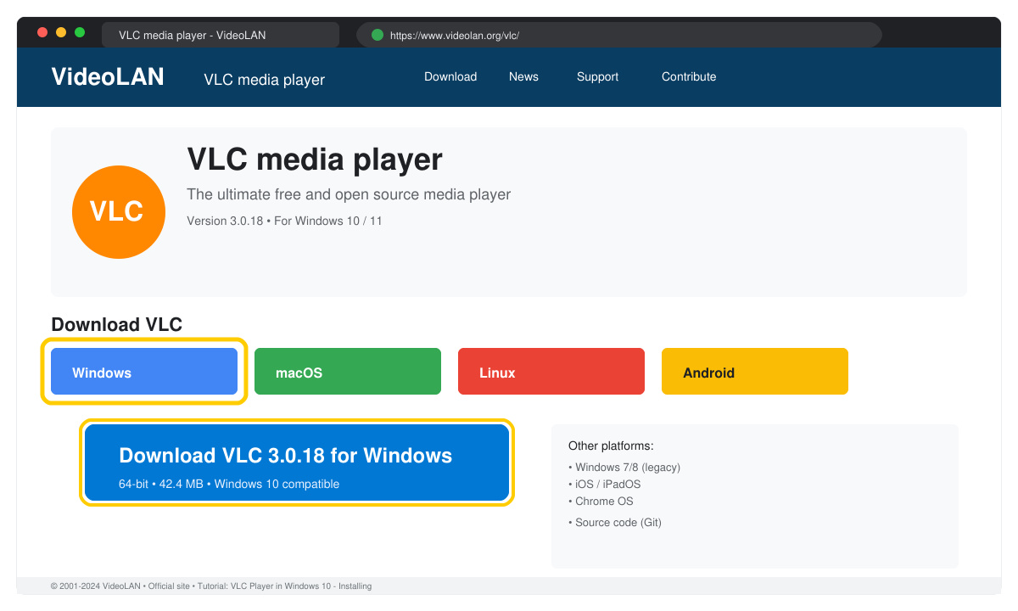This screenshot has height=611, width=1018.
Task: Click the 'Other platforms:' label
Action: [x=611, y=446]
